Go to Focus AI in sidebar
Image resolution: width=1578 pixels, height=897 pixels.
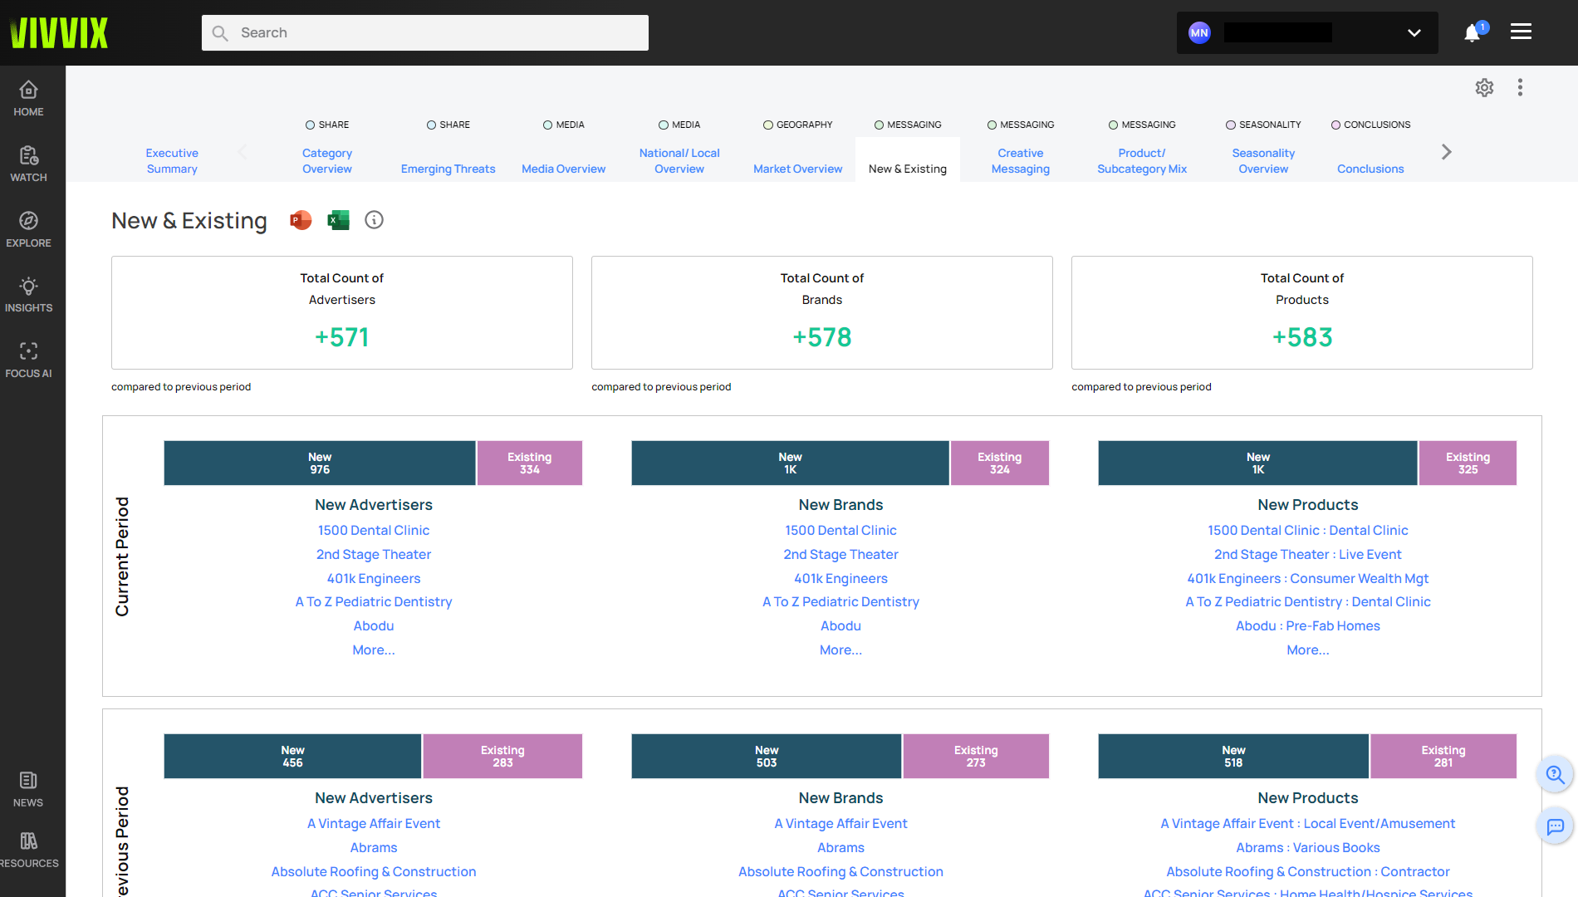(x=28, y=360)
